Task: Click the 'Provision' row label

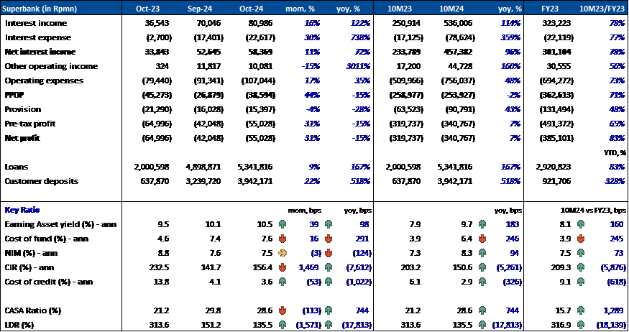Action: (x=23, y=109)
